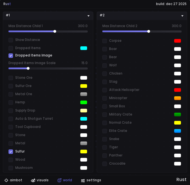Viewport: 190px width, 185px height.
Task: Go to the settings tab
Action: 91,180
